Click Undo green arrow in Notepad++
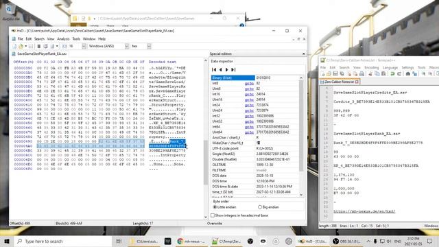The width and height of the screenshot is (439, 247). pyautogui.click(x=392, y=74)
